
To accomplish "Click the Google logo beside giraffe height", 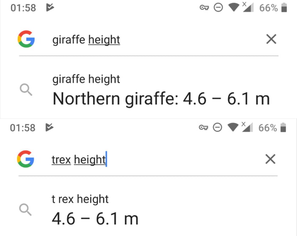I will coord(26,40).
